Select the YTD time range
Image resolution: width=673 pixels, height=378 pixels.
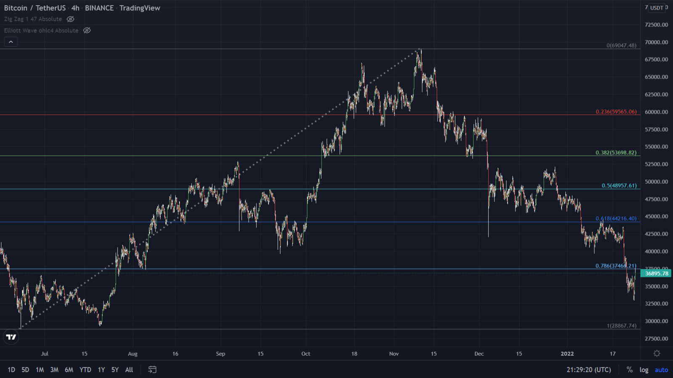coord(85,370)
